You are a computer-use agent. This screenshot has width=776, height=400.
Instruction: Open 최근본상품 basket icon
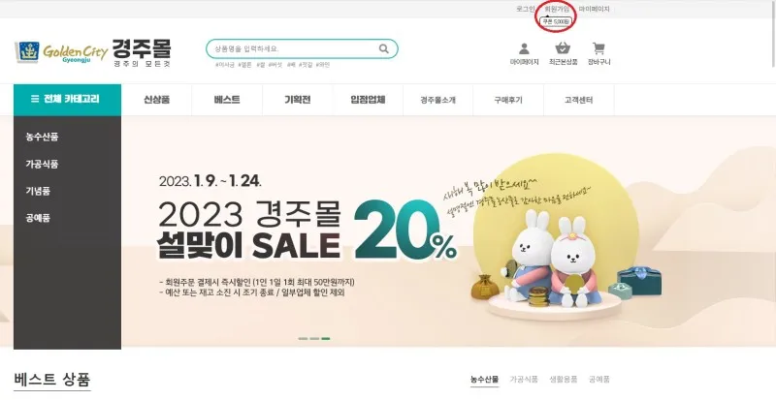pos(563,48)
